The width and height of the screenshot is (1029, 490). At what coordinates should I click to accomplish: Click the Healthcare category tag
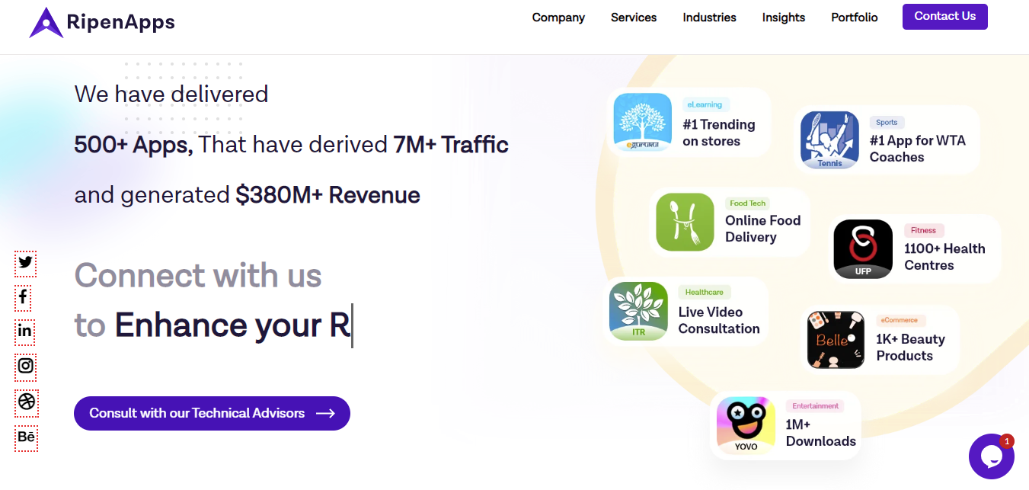[x=705, y=292]
